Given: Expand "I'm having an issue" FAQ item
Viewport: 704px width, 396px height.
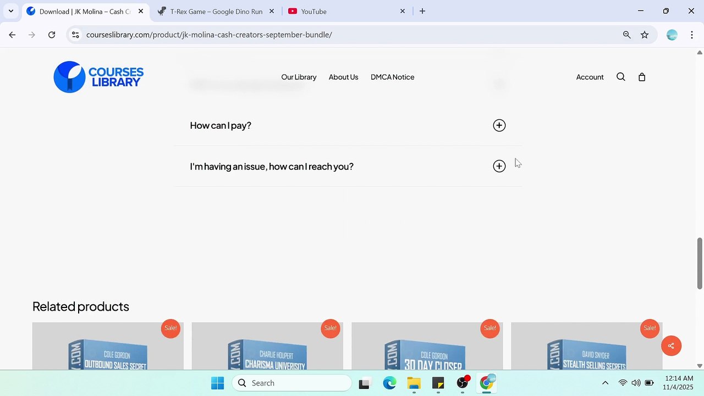Looking at the screenshot, I should tap(348, 166).
